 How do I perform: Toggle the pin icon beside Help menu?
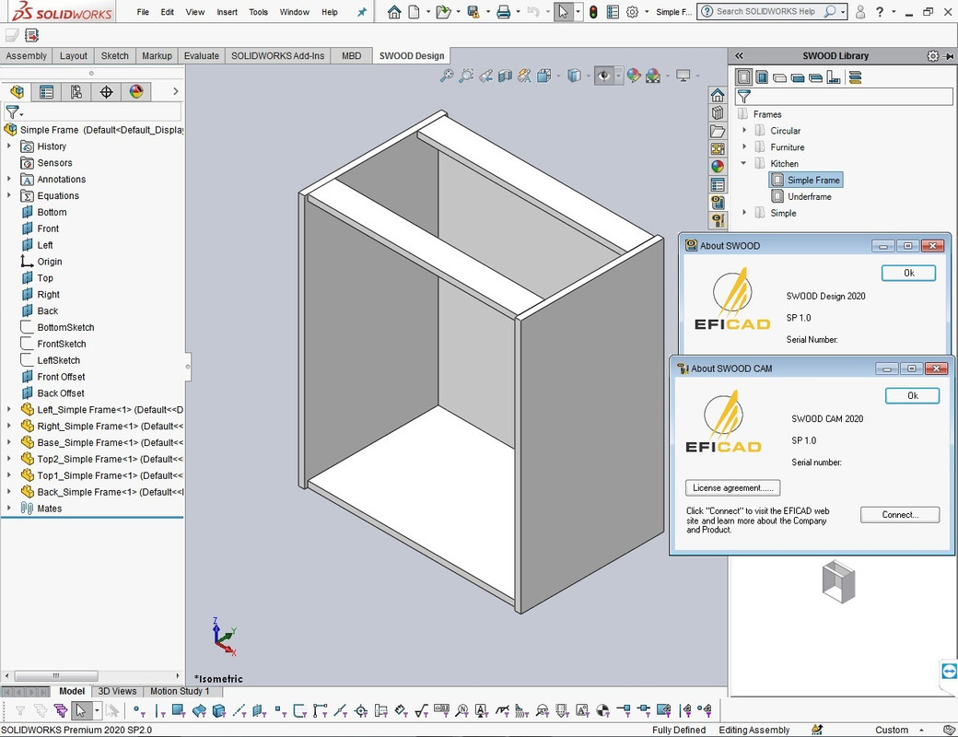[362, 12]
